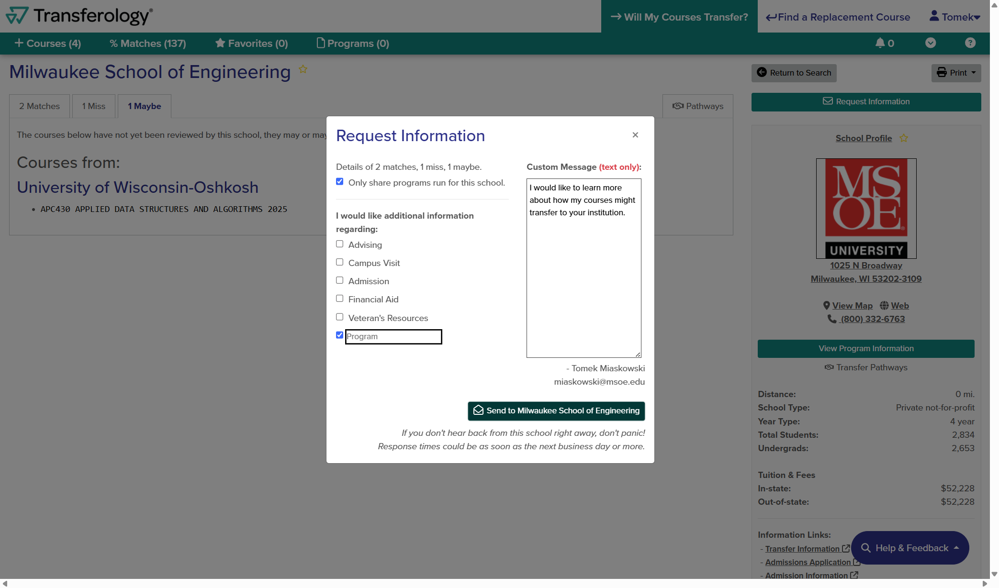The width and height of the screenshot is (999, 588).
Task: Open Find a Replacement Course
Action: 838,17
